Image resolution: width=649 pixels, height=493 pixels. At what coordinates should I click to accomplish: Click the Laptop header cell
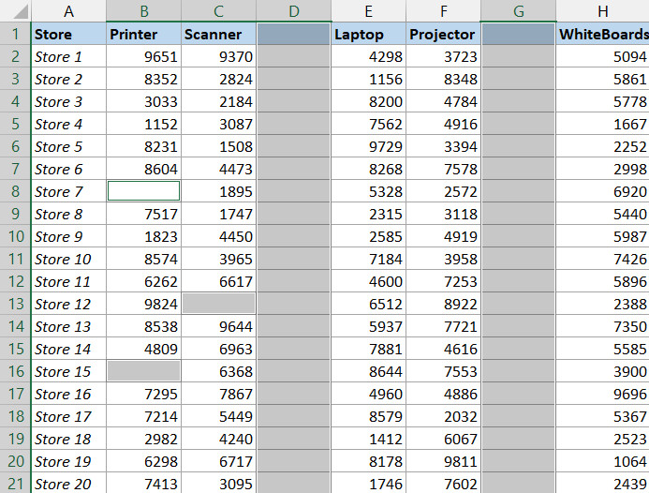tap(369, 35)
